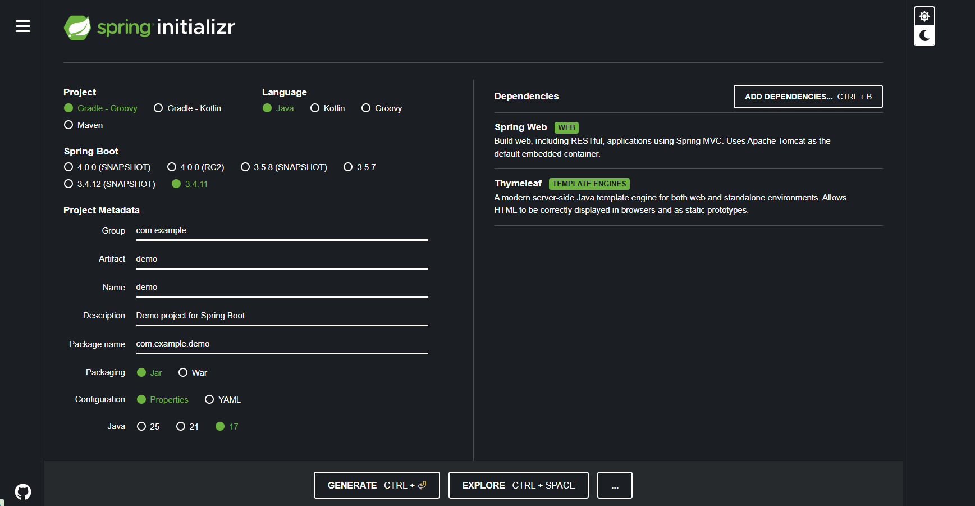Click the Artifact input field
975x506 pixels.
point(282,259)
